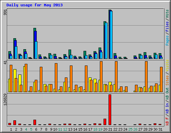Click the orange Sites bar for day 28
The image size is (171, 133).
point(146,76)
